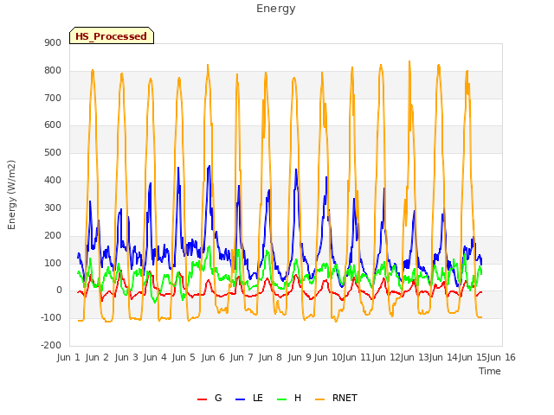Select the H legend label

[x=298, y=398]
